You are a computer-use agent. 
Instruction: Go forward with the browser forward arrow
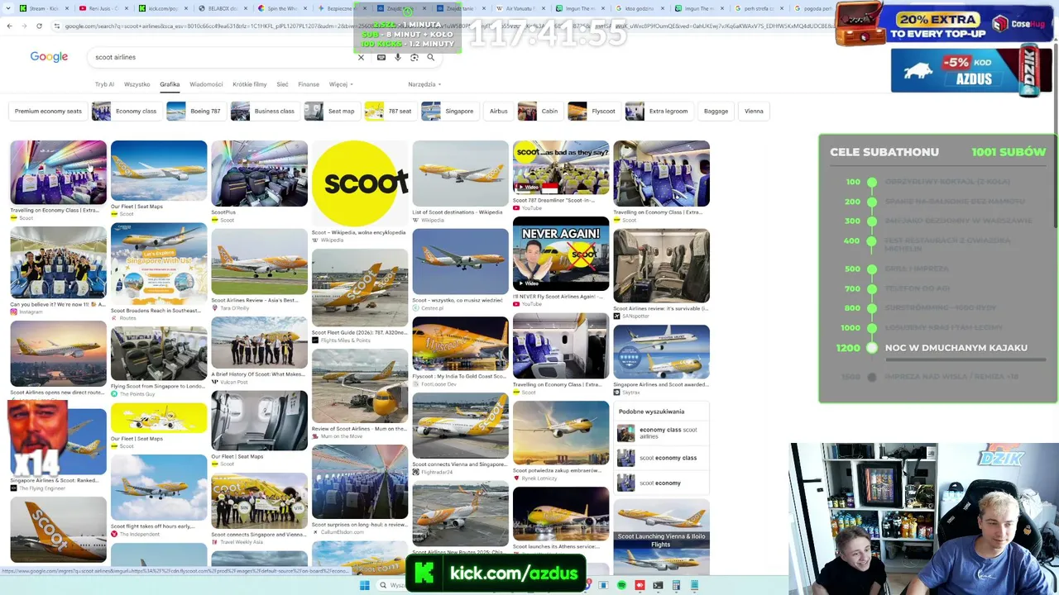pyautogui.click(x=24, y=26)
